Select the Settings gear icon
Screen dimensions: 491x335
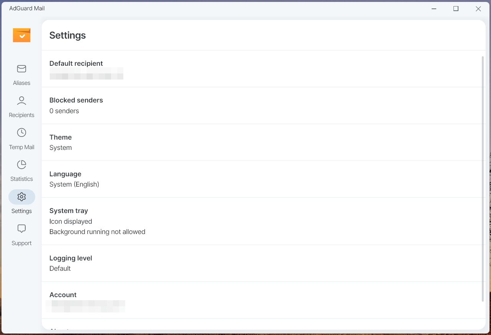coord(21,197)
